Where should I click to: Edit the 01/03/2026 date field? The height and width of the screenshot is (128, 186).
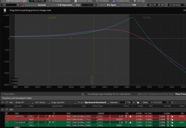tap(175, 5)
